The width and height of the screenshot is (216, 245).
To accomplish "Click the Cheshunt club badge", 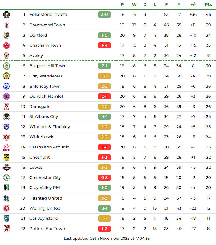I will [6, 157].
